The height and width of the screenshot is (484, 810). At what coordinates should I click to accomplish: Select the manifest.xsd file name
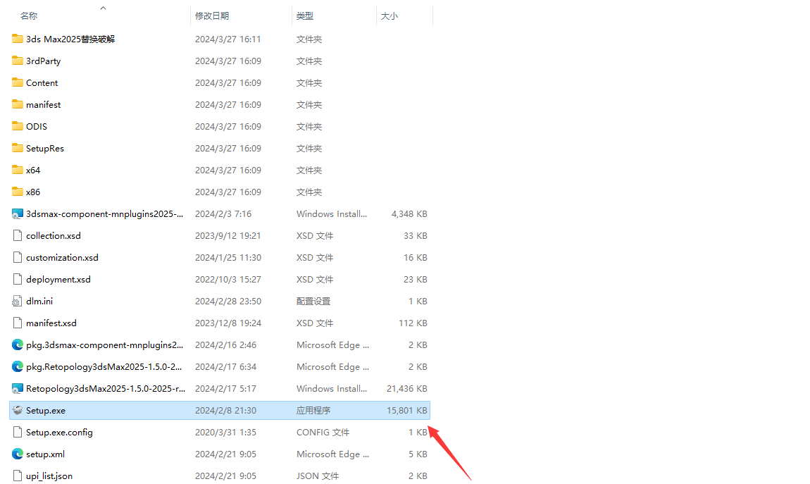click(51, 323)
